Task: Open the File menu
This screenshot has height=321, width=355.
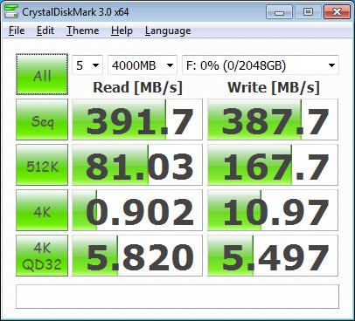Action: pyautogui.click(x=17, y=31)
